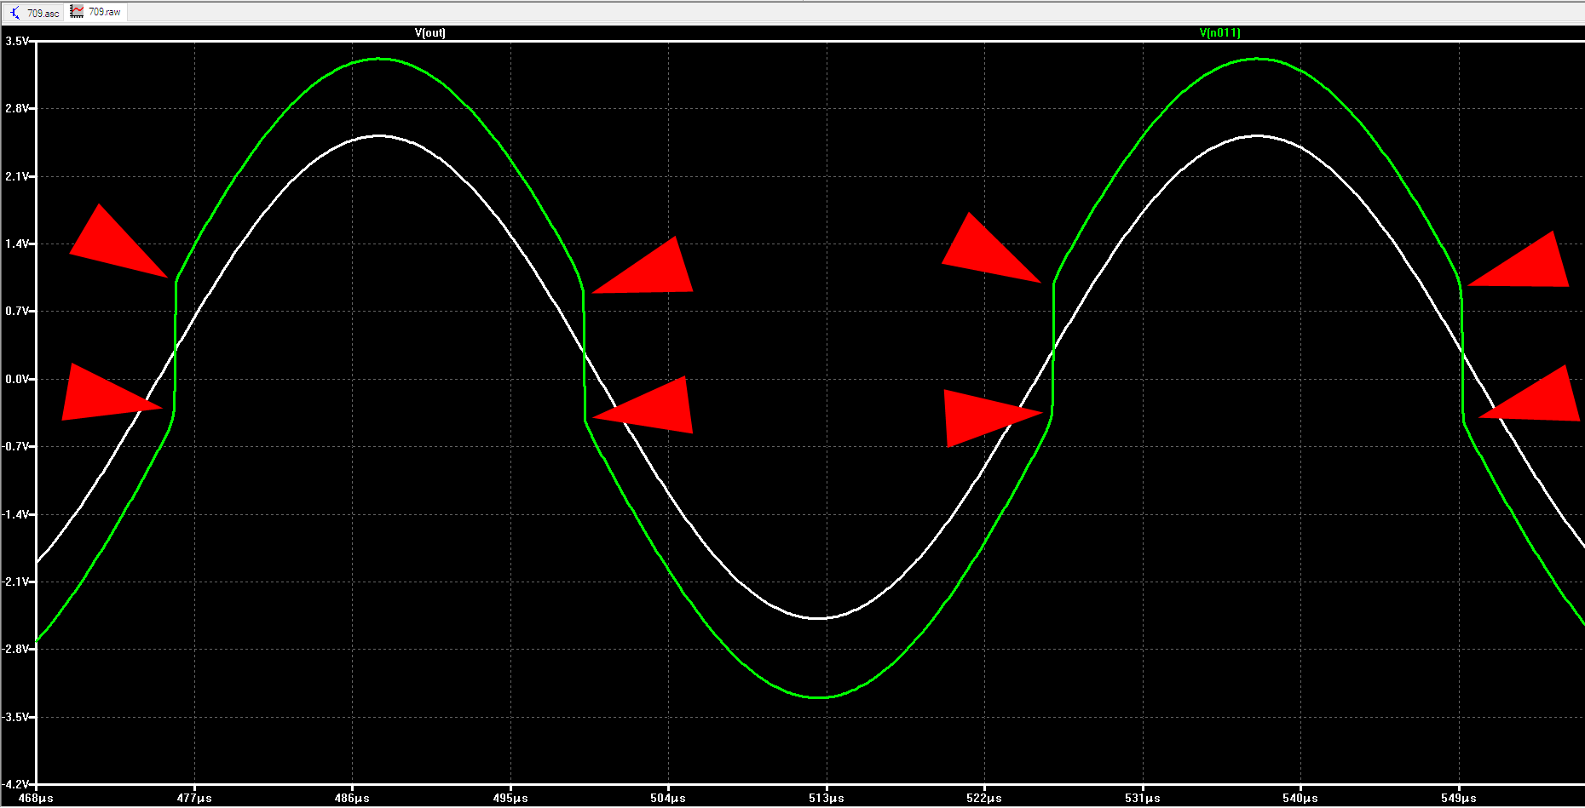The height and width of the screenshot is (808, 1585).
Task: Click the 540µs time axis label
Action: coord(1300,799)
